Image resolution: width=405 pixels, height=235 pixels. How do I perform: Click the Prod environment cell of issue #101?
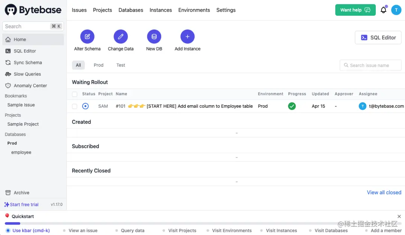pos(262,106)
